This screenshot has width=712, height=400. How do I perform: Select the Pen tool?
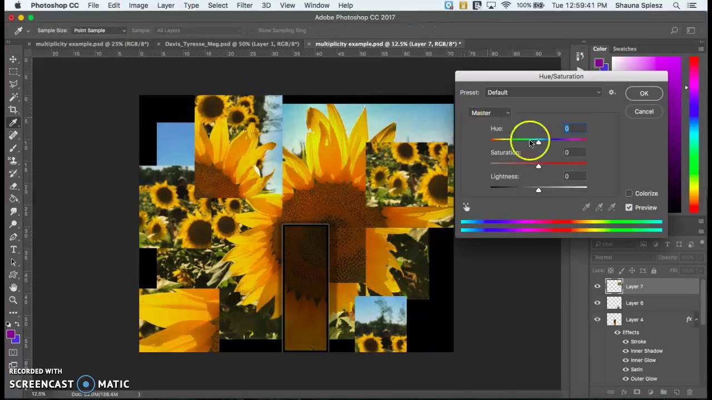click(13, 237)
